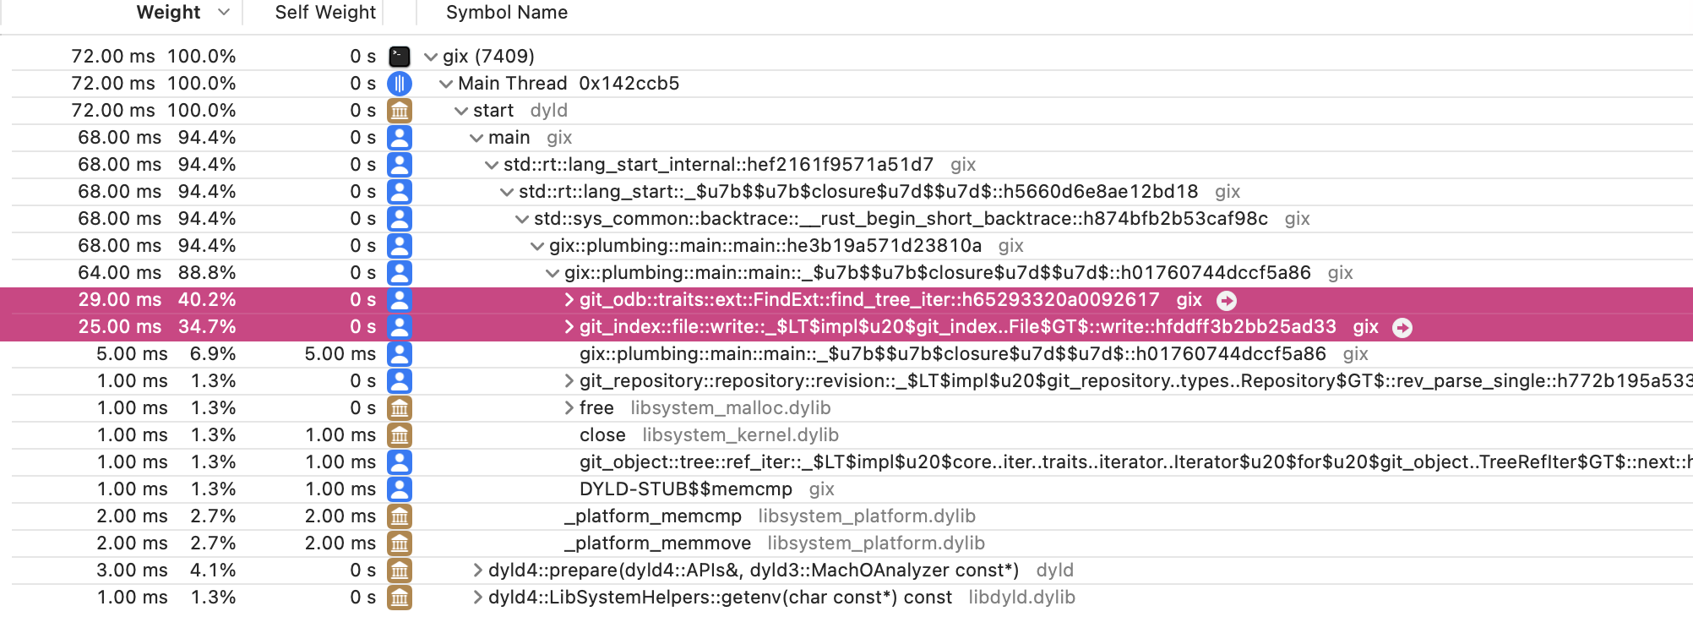The height and width of the screenshot is (617, 1693).
Task: Collapse the lang_start closure h5660d6e8ae12bd18 node
Action: [507, 192]
